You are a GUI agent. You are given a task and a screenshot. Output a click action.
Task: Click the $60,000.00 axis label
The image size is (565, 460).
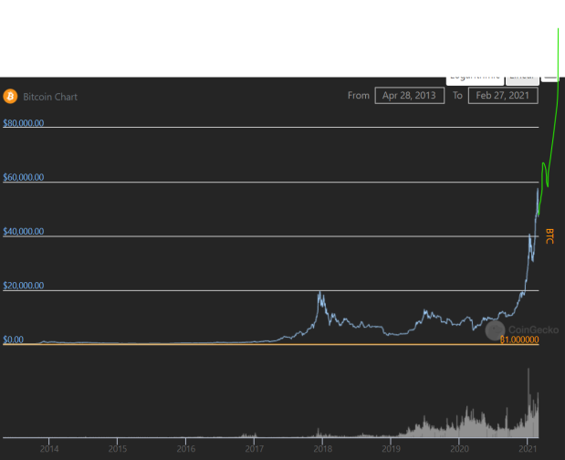[x=24, y=177]
